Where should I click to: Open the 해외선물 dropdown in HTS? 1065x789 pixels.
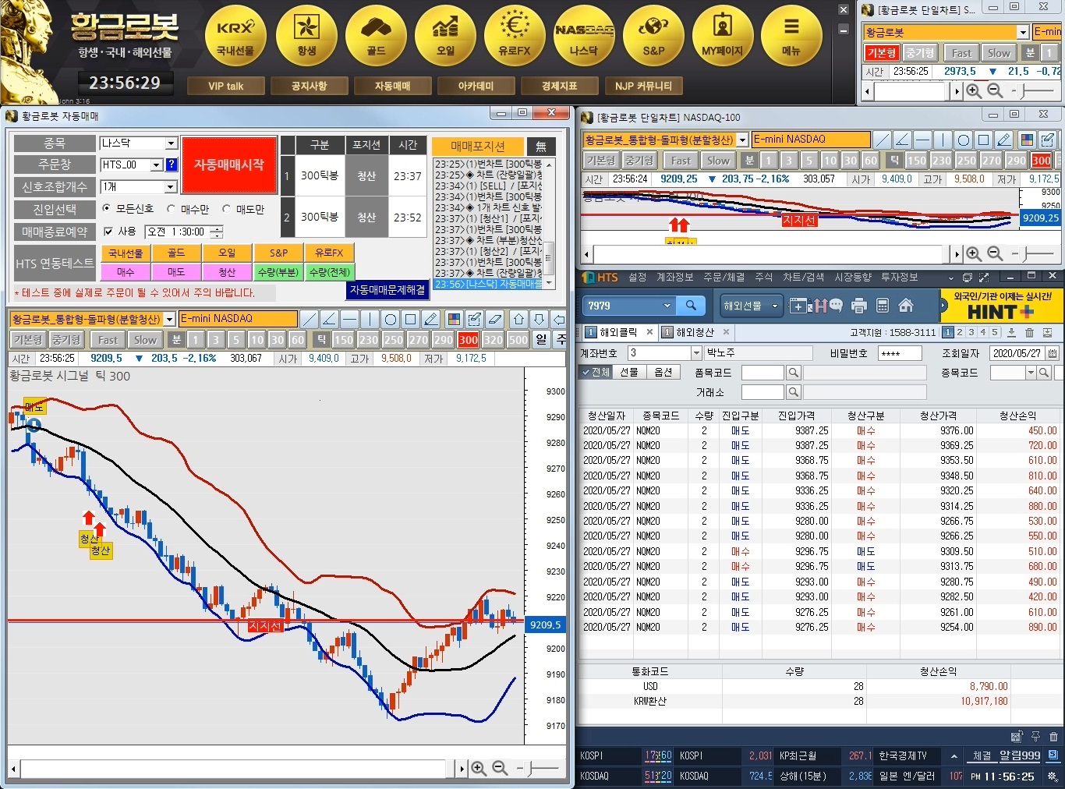click(x=748, y=306)
